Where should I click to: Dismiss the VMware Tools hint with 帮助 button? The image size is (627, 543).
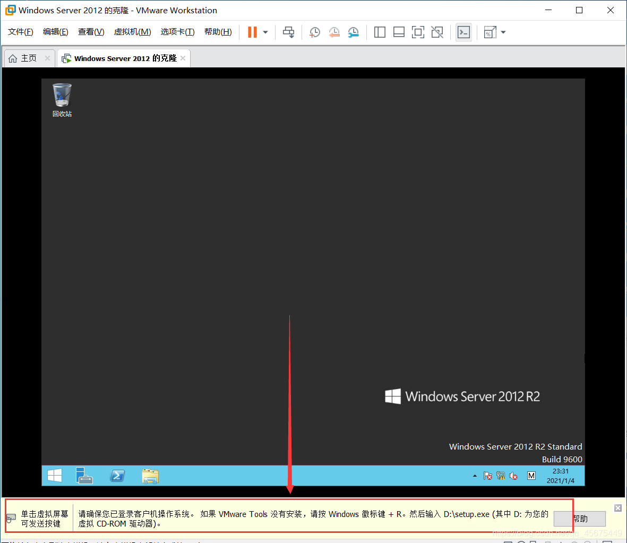[579, 519]
